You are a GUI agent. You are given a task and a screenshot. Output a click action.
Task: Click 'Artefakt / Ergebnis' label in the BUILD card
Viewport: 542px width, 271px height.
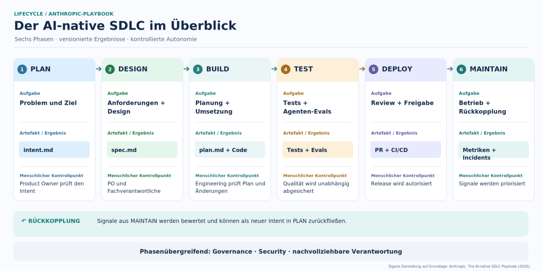(218, 133)
